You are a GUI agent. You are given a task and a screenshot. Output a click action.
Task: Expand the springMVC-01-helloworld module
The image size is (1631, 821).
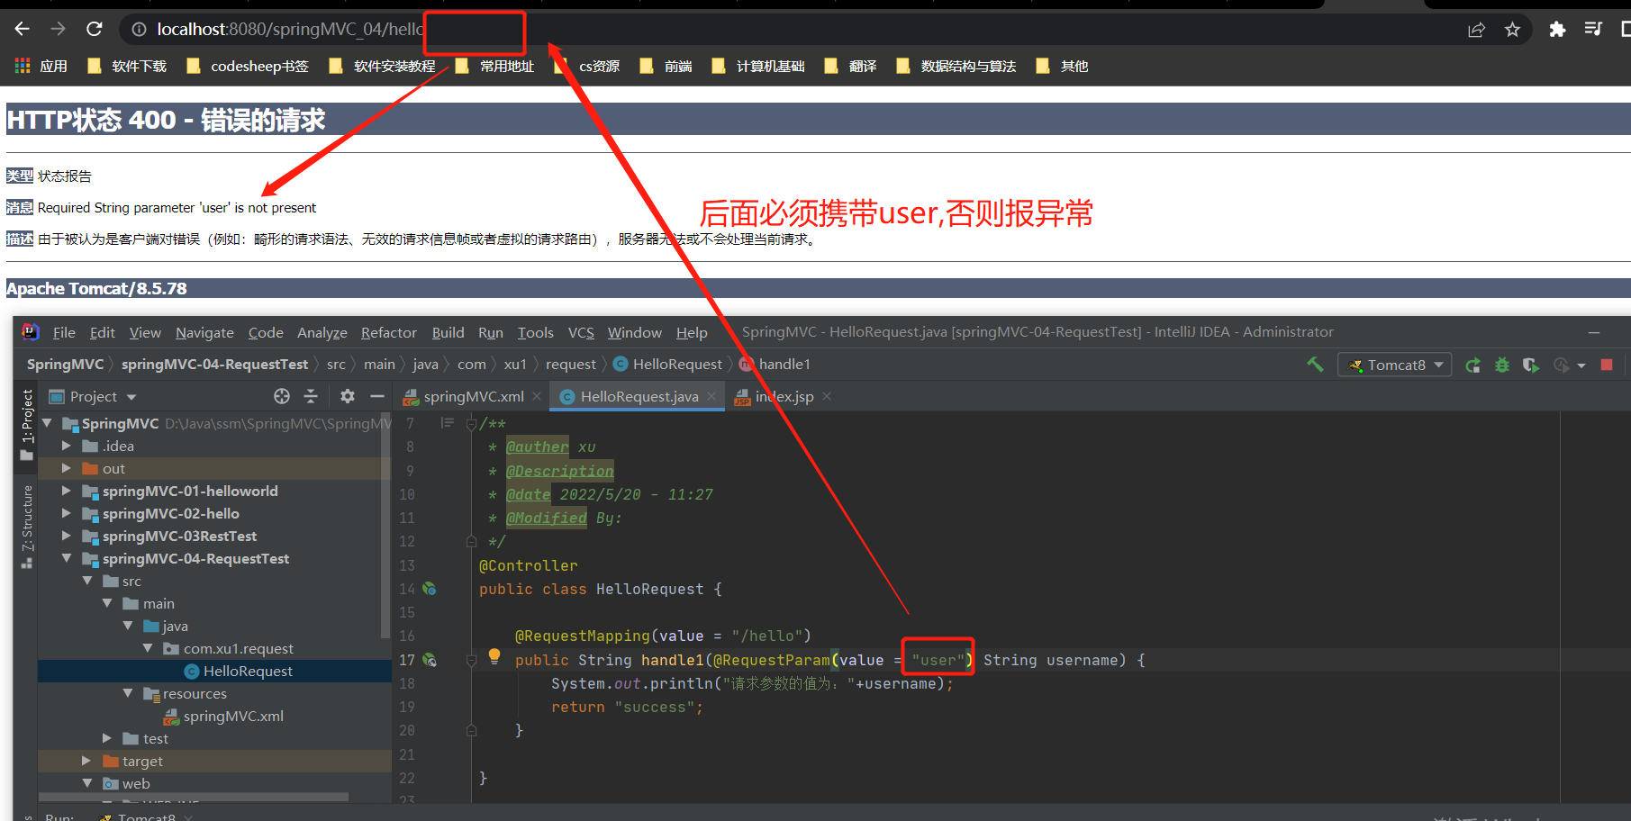(x=66, y=491)
